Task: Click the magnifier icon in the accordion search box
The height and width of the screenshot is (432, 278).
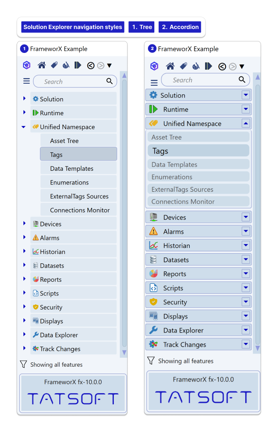Action: pyautogui.click(x=242, y=80)
